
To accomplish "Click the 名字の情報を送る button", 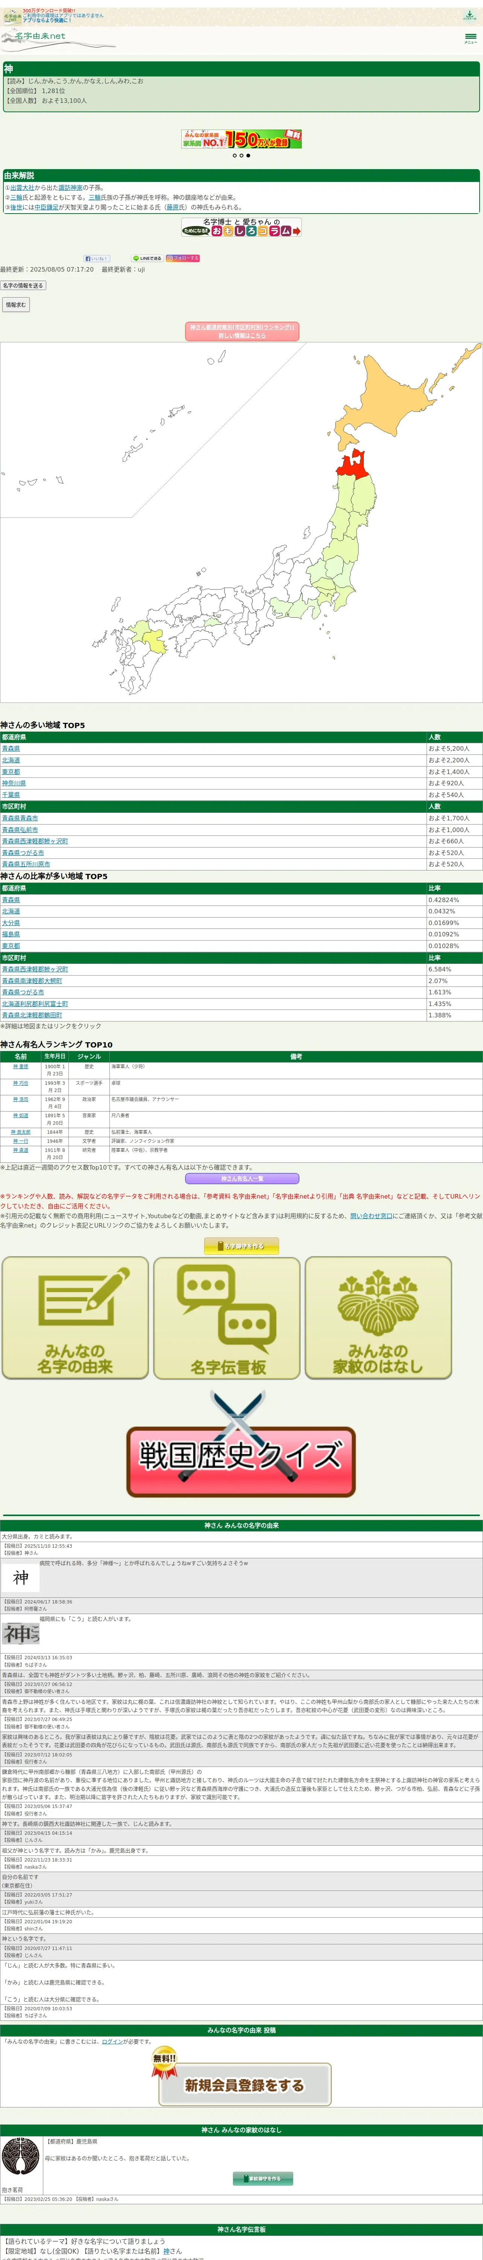I will point(23,285).
